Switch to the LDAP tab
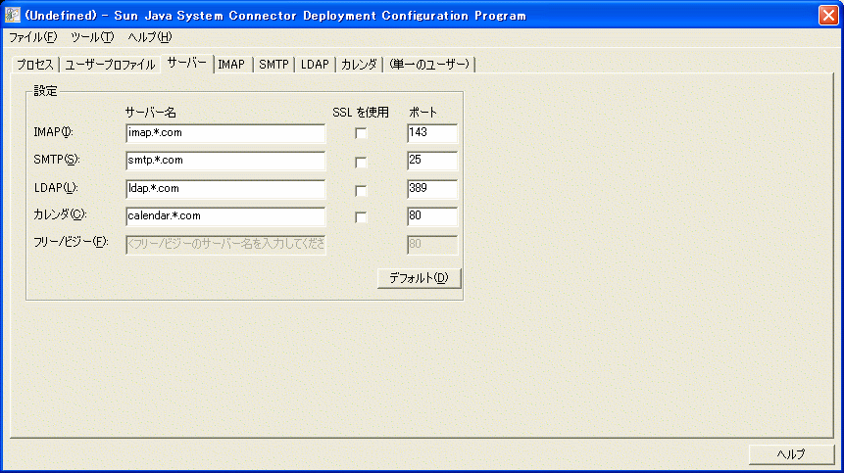 pyautogui.click(x=315, y=65)
